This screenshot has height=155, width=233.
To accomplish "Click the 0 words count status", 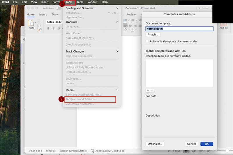I will click(x=51, y=151).
